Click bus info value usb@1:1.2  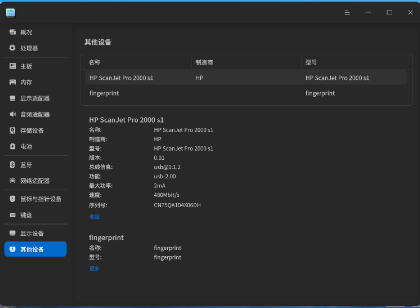point(167,167)
